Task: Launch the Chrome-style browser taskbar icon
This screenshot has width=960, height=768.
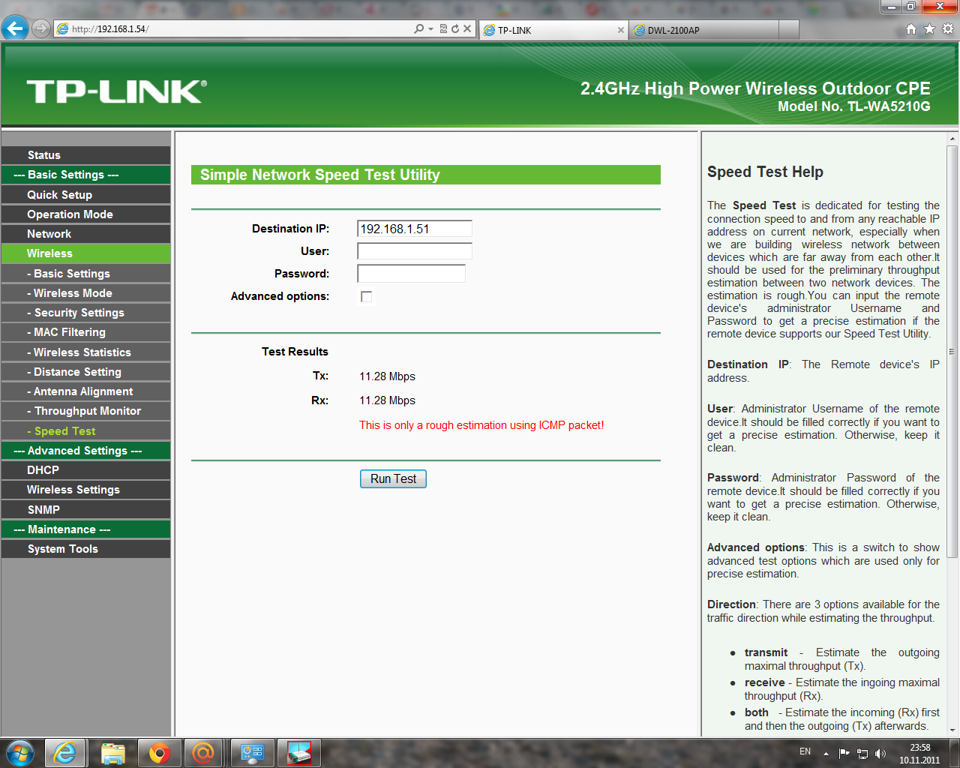Action: tap(158, 752)
